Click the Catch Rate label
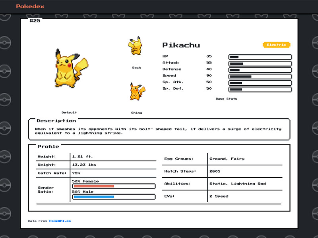Viewport: 318px width, 238px height. pos(52,173)
